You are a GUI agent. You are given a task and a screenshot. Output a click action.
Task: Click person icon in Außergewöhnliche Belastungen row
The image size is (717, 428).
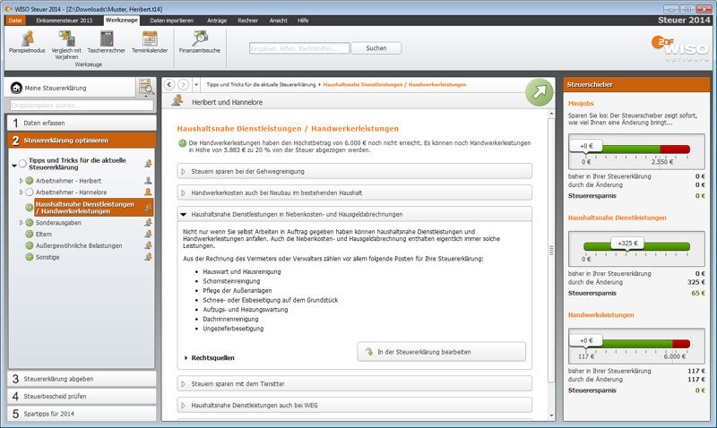pos(148,245)
